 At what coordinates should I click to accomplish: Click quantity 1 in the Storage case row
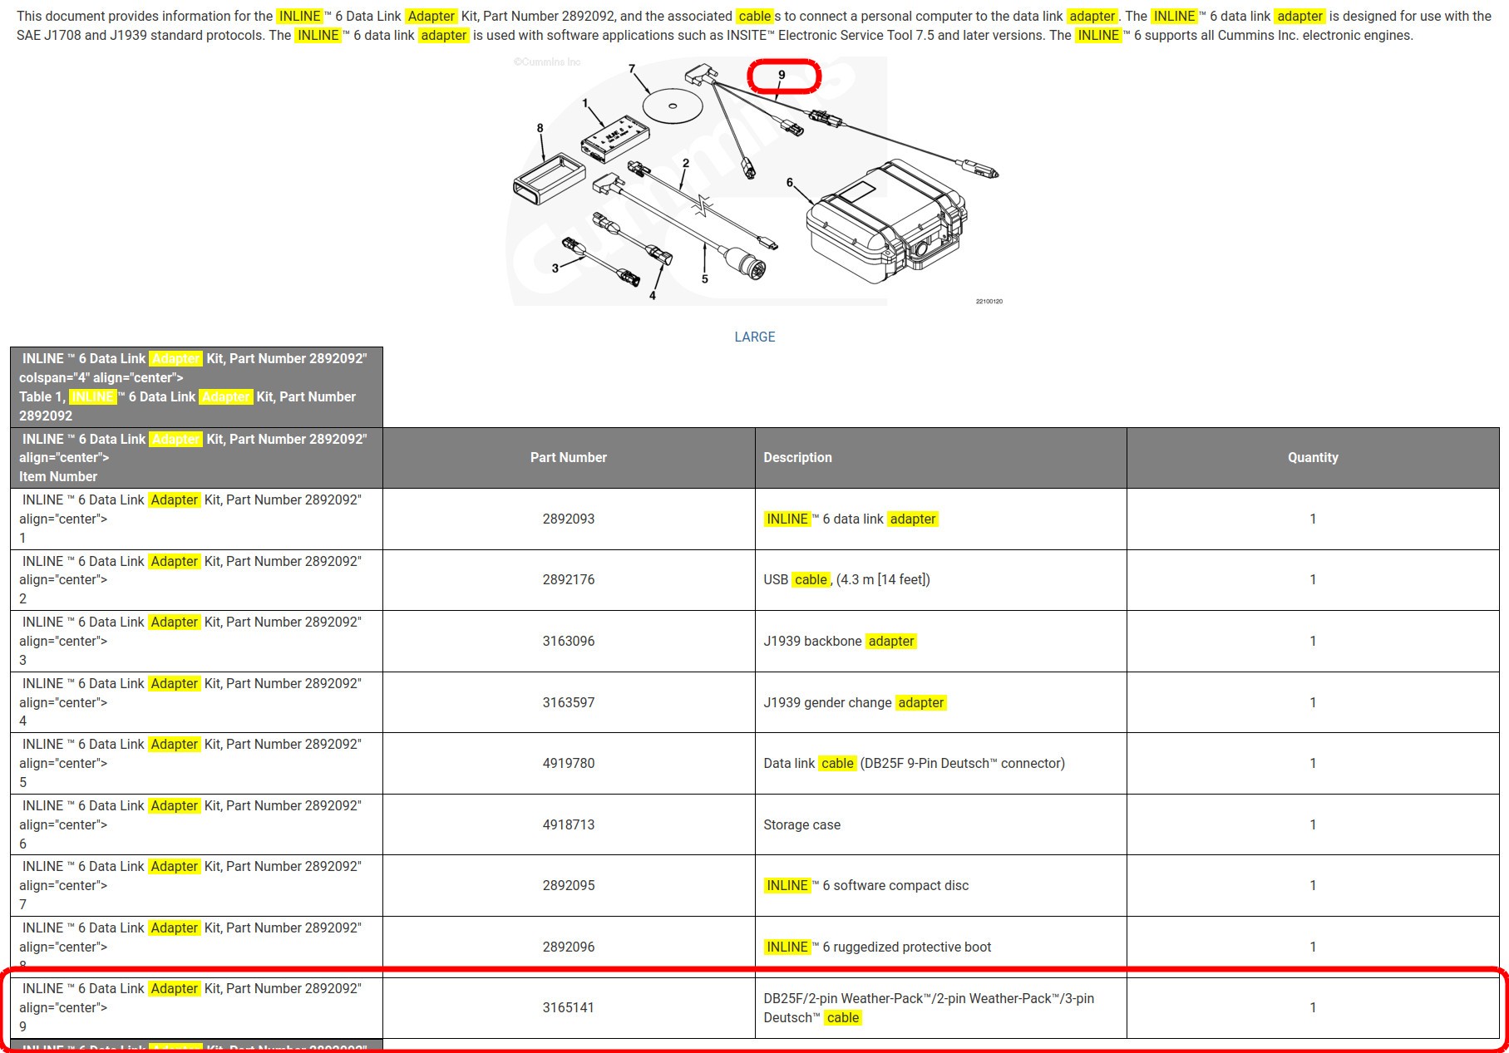(x=1313, y=824)
